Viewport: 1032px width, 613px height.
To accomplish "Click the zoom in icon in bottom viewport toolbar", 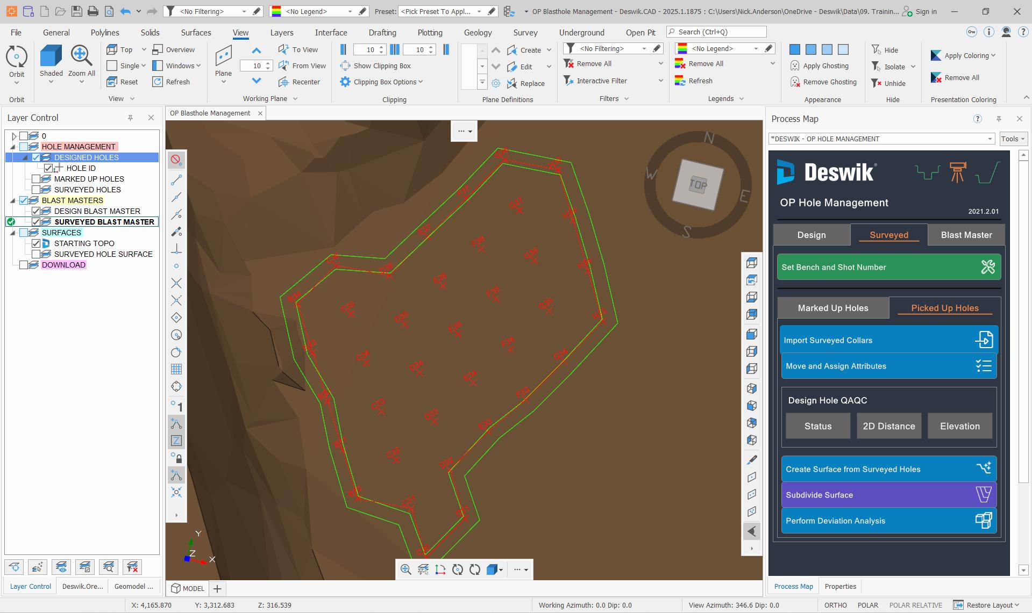I will [x=406, y=569].
